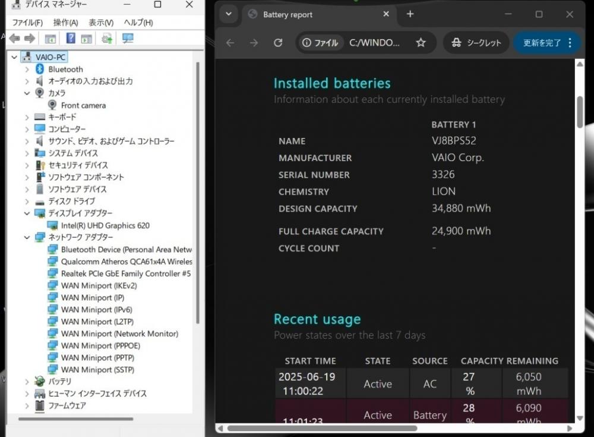Screen dimensions: 594x437
Task: Open a new browser tab with the plus icon
Action: (x=410, y=14)
